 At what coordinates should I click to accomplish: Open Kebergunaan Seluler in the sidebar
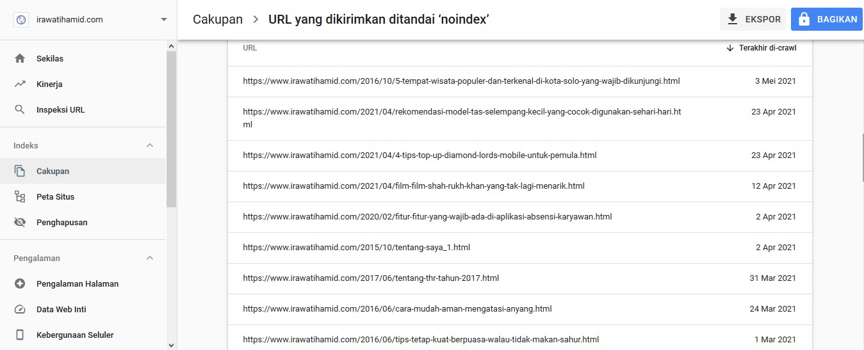point(83,335)
